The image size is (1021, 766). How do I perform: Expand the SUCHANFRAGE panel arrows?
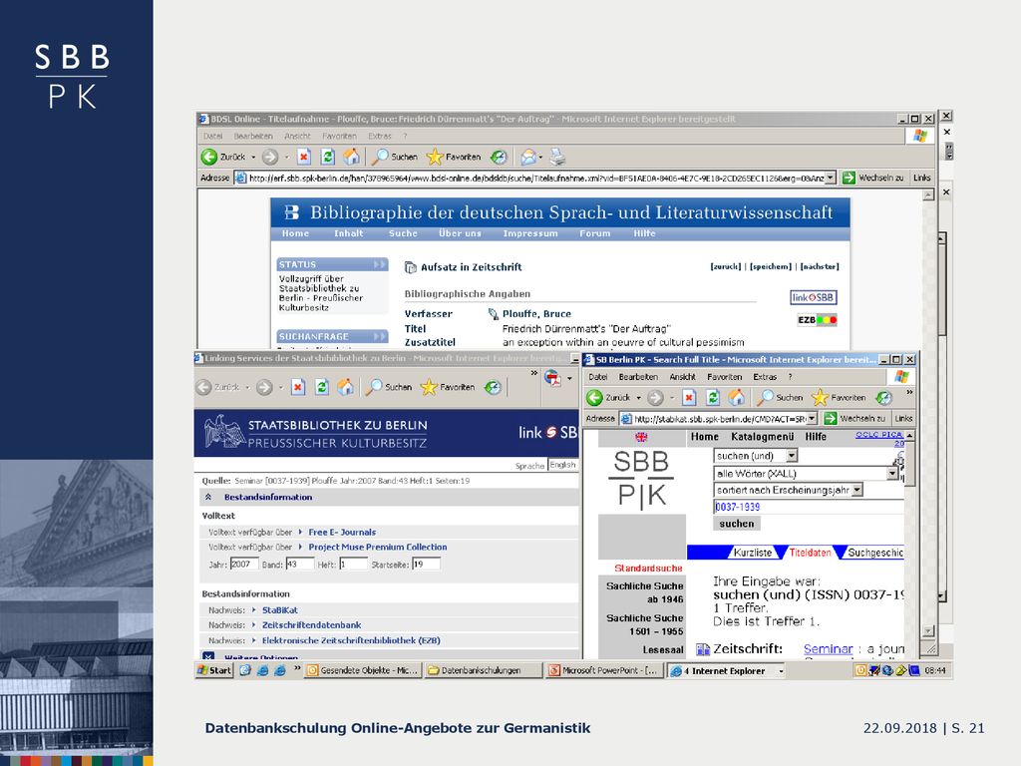coord(380,336)
